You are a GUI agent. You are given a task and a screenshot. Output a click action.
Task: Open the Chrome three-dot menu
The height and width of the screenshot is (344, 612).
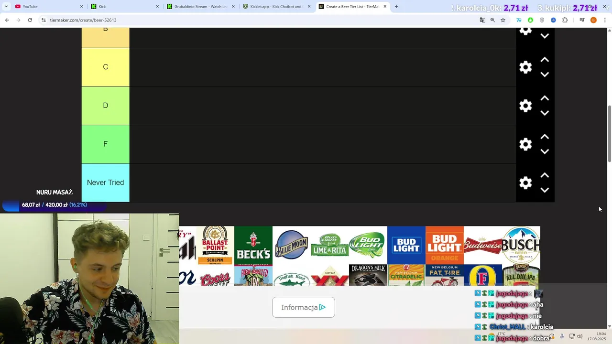pyautogui.click(x=605, y=20)
